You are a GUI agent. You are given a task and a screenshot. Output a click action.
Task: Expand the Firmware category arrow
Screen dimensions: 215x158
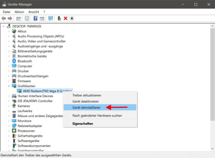coord(9,81)
